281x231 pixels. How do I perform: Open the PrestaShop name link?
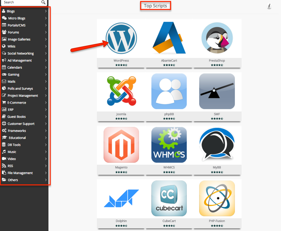[x=217, y=61]
